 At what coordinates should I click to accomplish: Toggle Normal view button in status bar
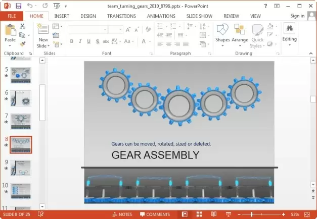(185, 214)
